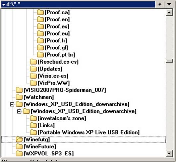Screen dimensions: 176x162
Task: Select the [Rosebud.es-es] tree entry
Action: click(x=58, y=62)
